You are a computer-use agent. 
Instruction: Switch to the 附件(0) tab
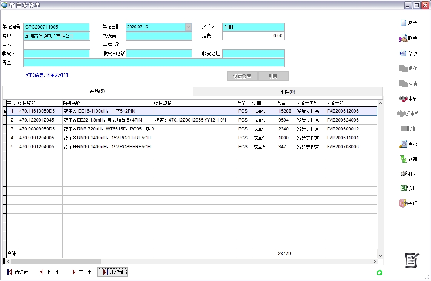pos(288,92)
